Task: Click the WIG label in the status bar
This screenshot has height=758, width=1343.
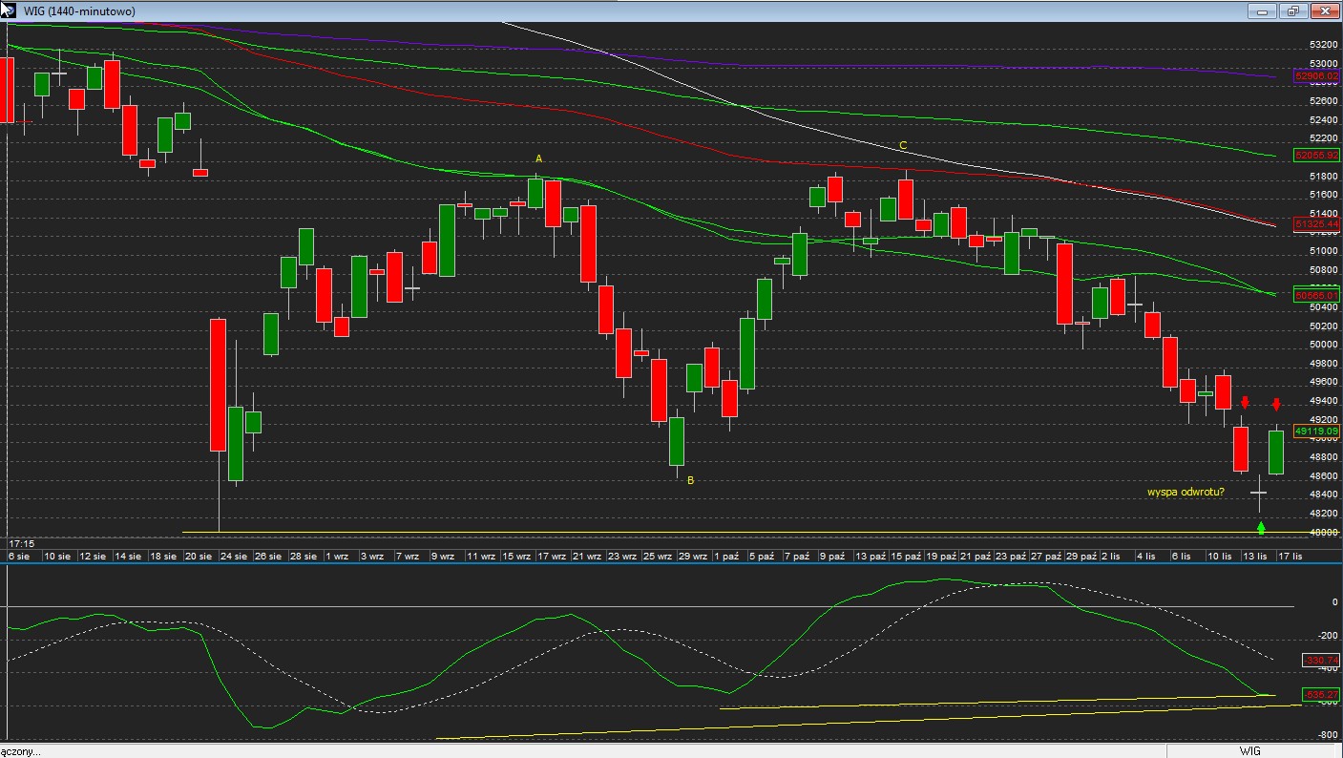Action: (1249, 751)
